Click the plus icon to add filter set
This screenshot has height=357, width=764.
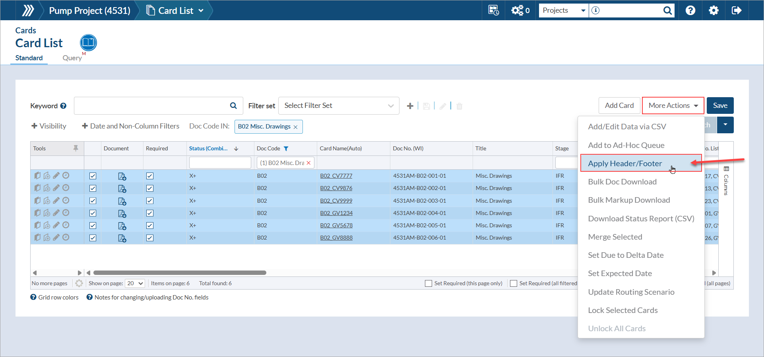[410, 106]
